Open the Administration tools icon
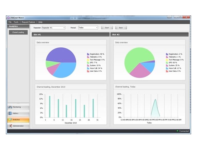Image resolution: width=197 pixels, height=150 pixels. pyautogui.click(x=10, y=126)
